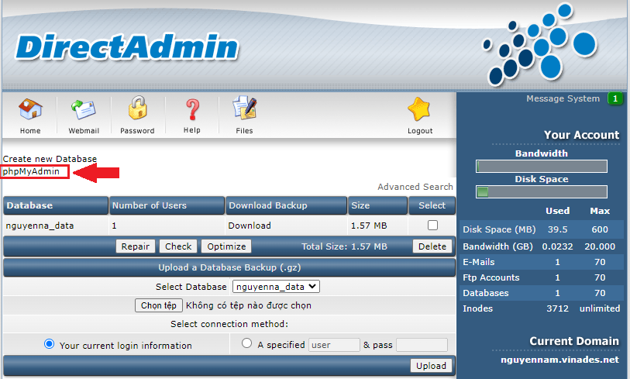Click the Repair button
The image size is (630, 379).
(x=136, y=246)
